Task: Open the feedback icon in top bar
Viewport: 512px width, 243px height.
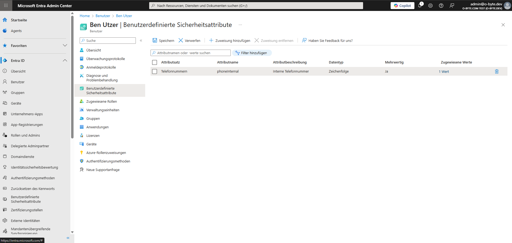Action: click(452, 6)
